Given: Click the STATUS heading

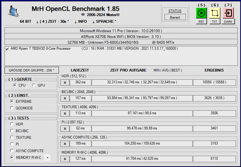Looking at the screenshot, I should pos(175,11).
